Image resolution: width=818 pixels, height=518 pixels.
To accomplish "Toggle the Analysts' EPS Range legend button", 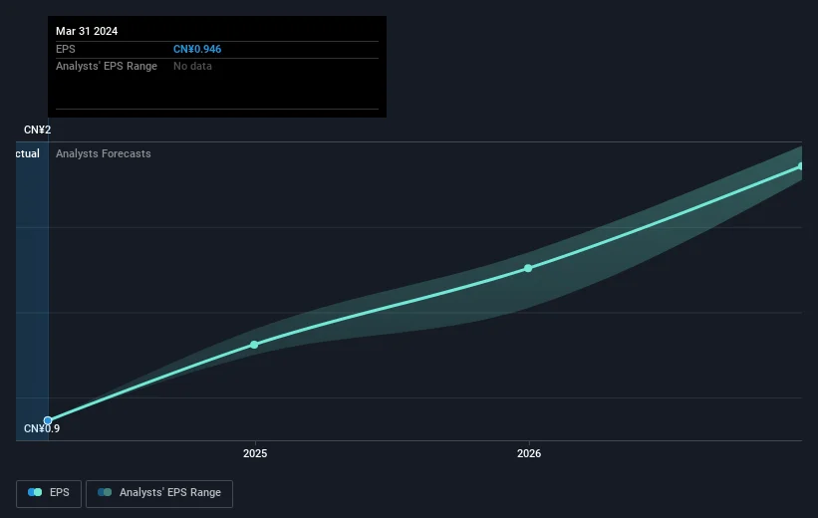I will (158, 493).
